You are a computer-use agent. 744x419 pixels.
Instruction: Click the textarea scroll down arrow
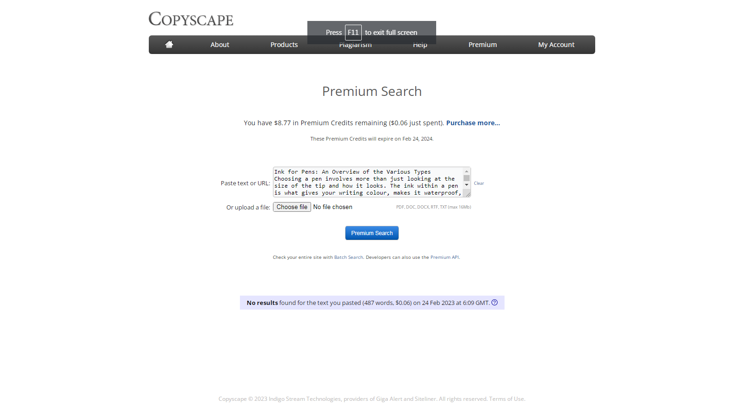click(466, 185)
